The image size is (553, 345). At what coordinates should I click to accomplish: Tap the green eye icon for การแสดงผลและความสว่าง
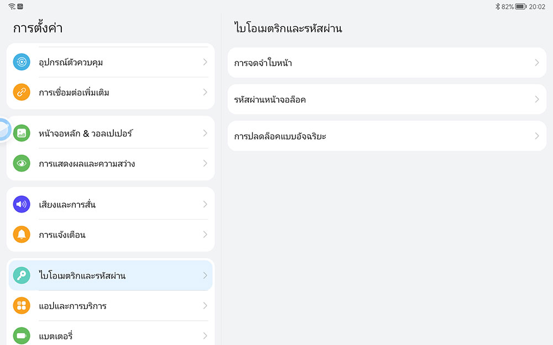pos(22,163)
